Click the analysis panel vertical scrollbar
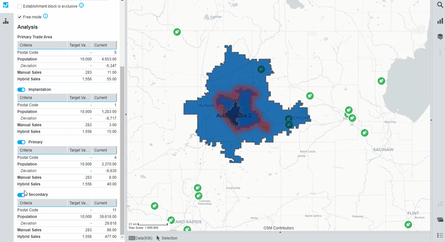 (x=122, y=151)
